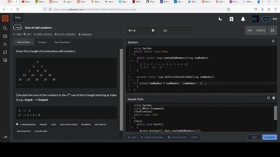Open the feed icon in sidebar
Image resolution: width=280 pixels, height=157 pixels.
[x=5, y=44]
